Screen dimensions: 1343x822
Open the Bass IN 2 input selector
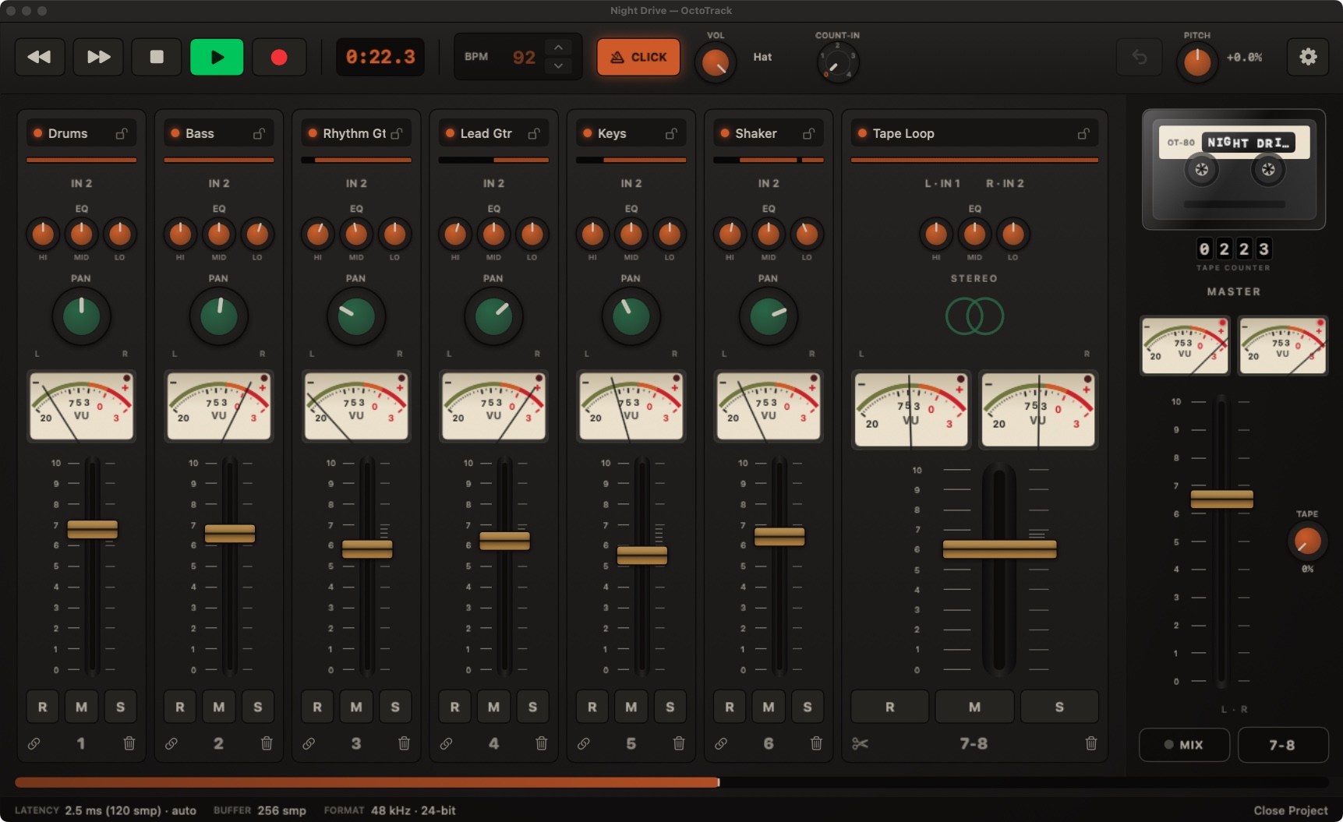[x=219, y=183]
